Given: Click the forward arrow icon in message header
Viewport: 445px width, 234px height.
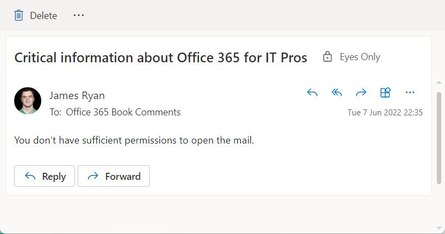Looking at the screenshot, I should pyautogui.click(x=361, y=92).
